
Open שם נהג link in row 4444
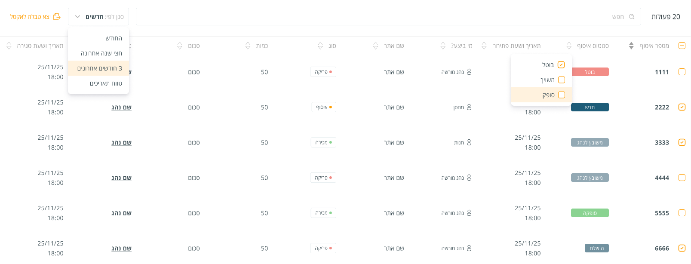coord(121,178)
